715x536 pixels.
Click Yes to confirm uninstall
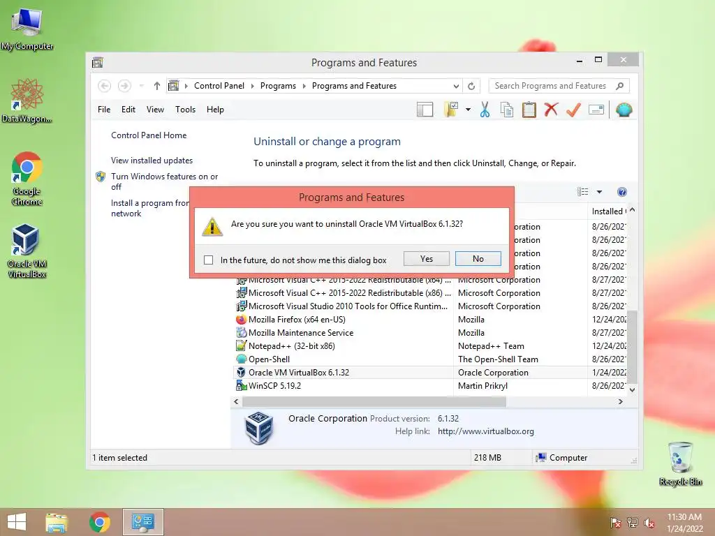coord(427,258)
